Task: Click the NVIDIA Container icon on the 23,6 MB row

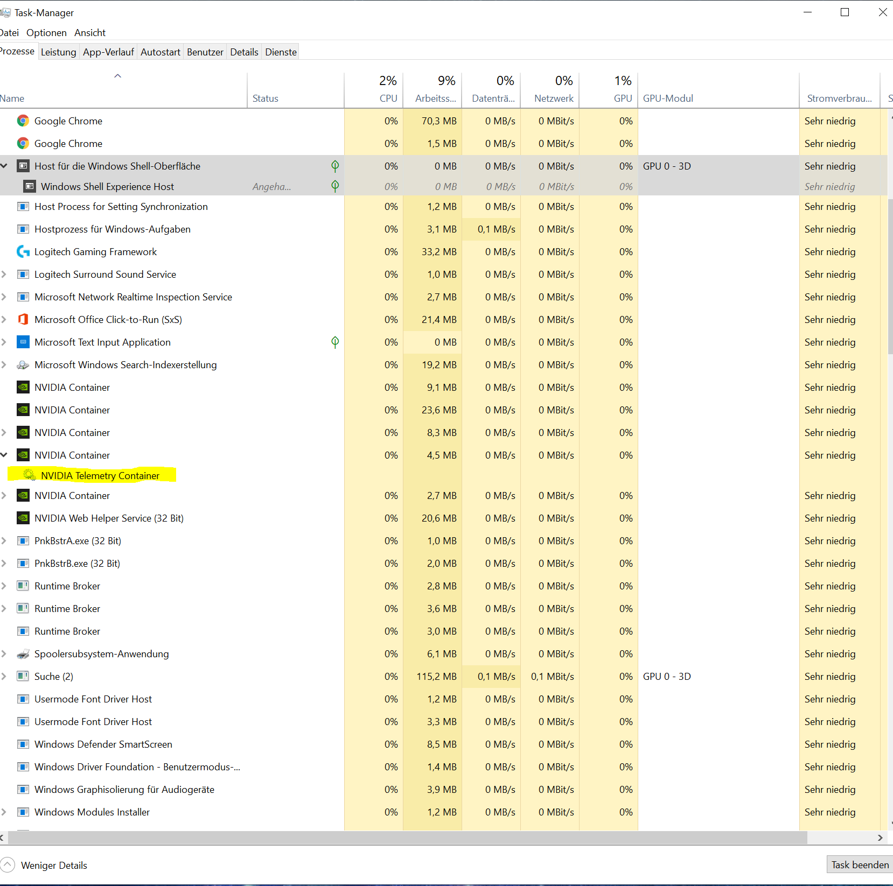Action: click(23, 410)
